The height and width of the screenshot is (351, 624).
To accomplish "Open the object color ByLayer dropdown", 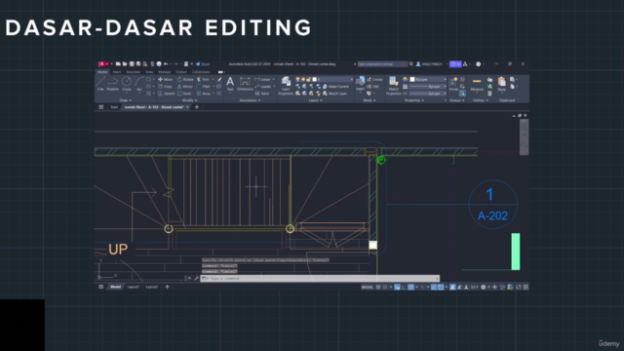I will pyautogui.click(x=428, y=80).
